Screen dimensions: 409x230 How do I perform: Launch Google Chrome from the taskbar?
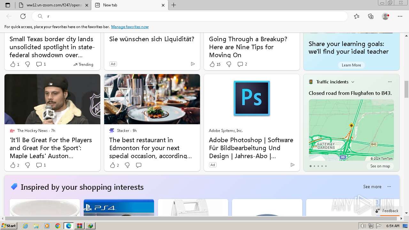tap(58, 226)
